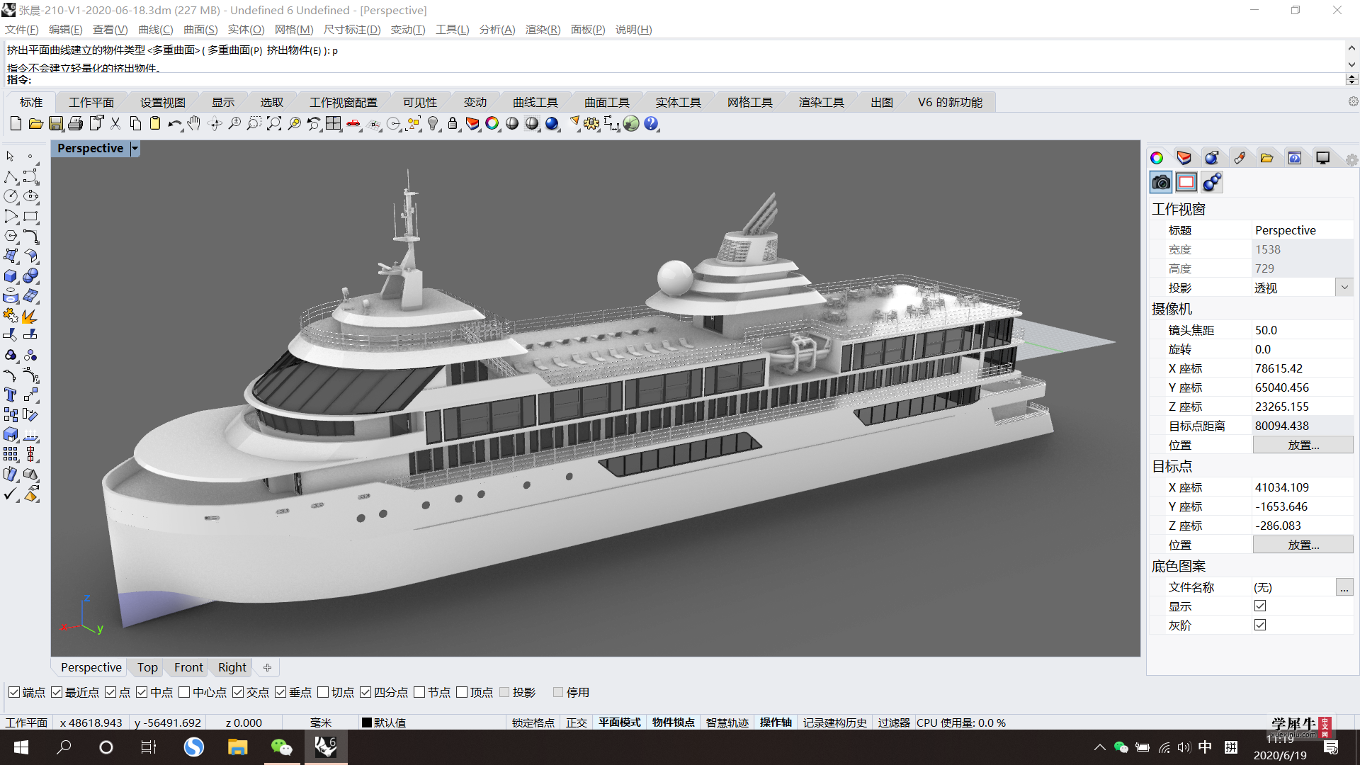
Task: Select the Boolean union spheres tool
Action: (31, 276)
